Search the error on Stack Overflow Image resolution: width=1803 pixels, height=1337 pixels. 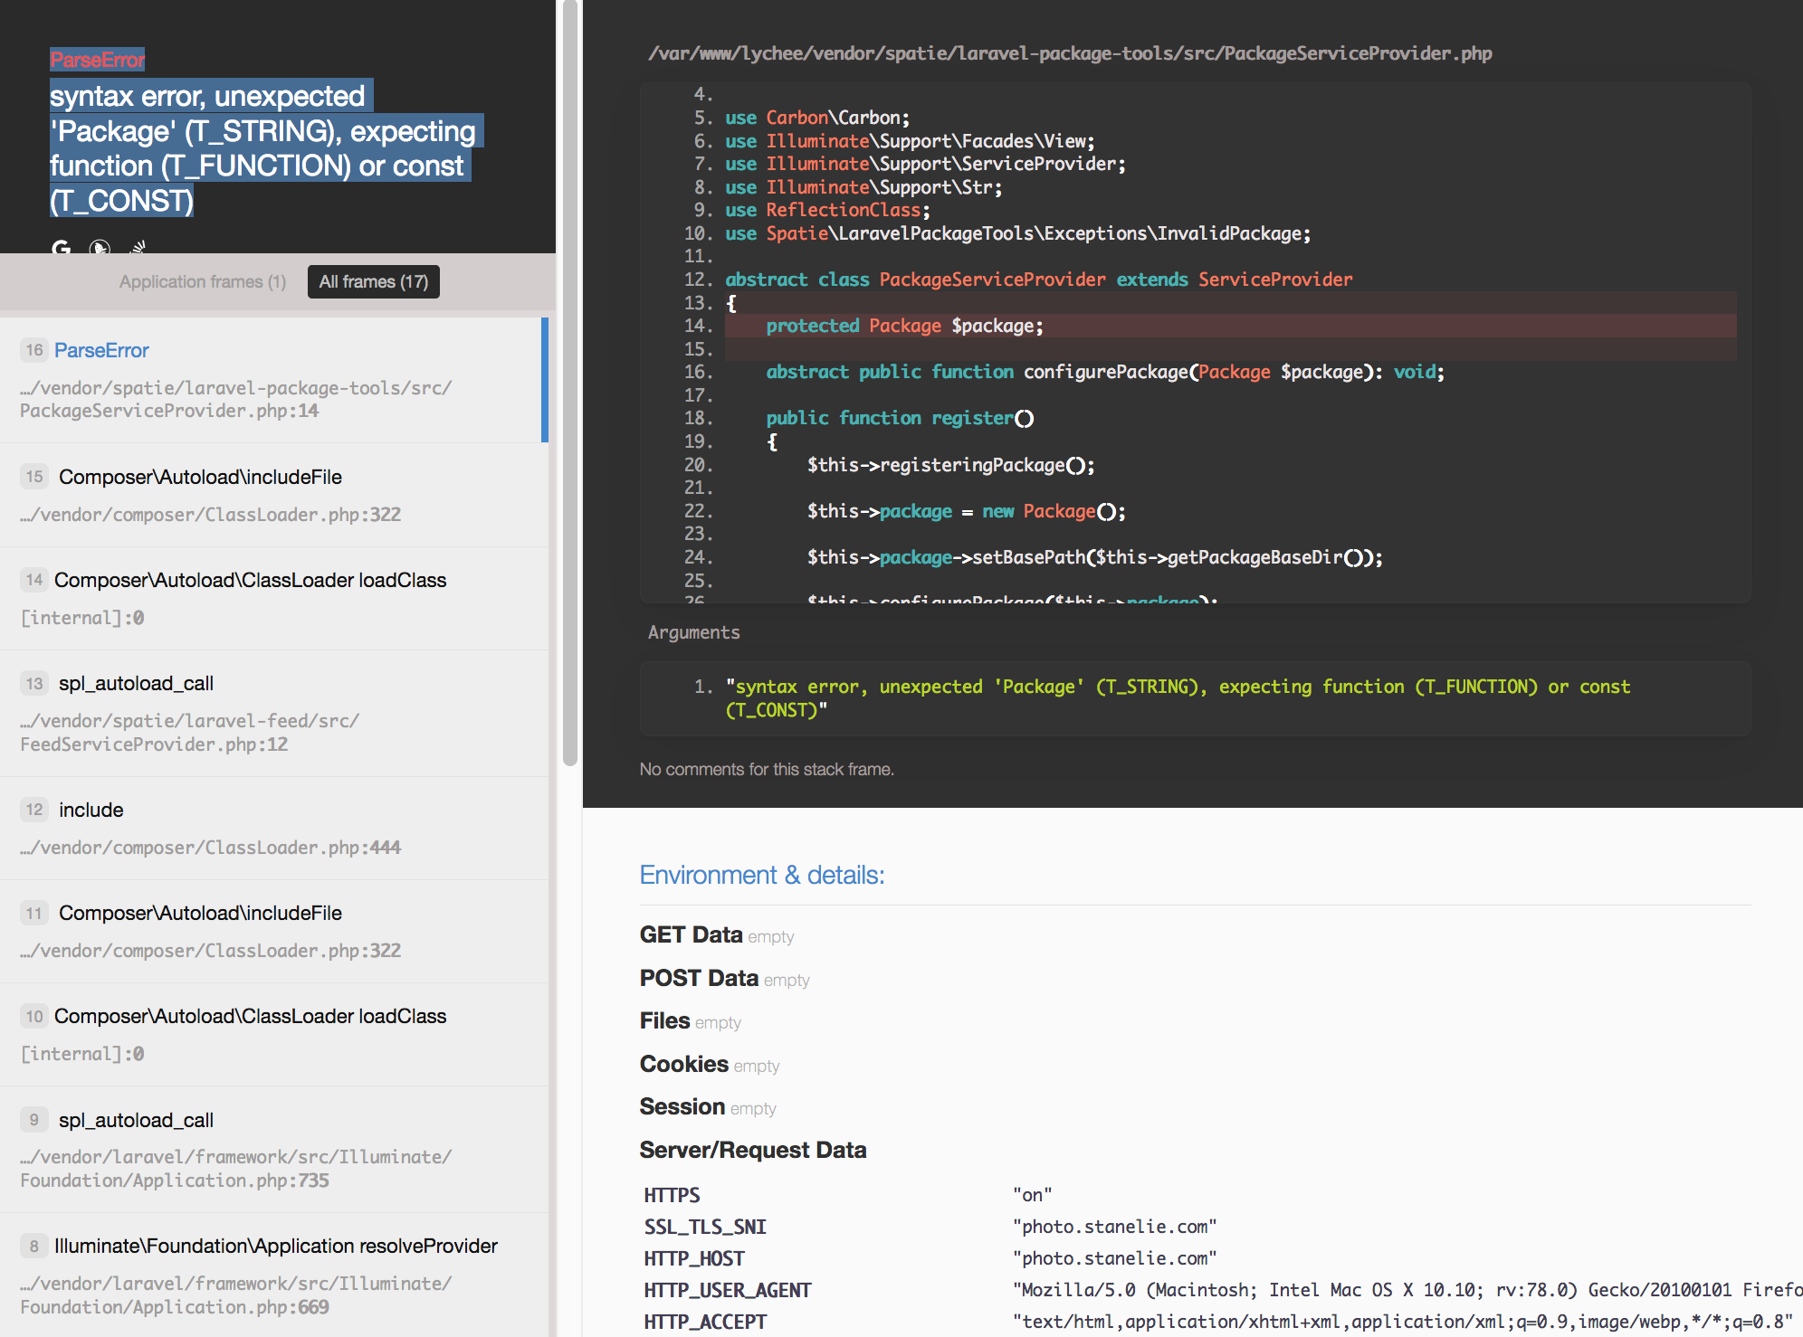pyautogui.click(x=138, y=248)
